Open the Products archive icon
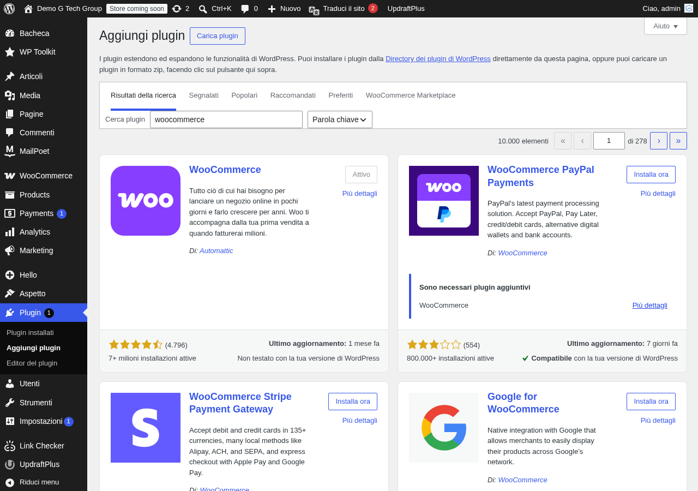 pyautogui.click(x=10, y=195)
